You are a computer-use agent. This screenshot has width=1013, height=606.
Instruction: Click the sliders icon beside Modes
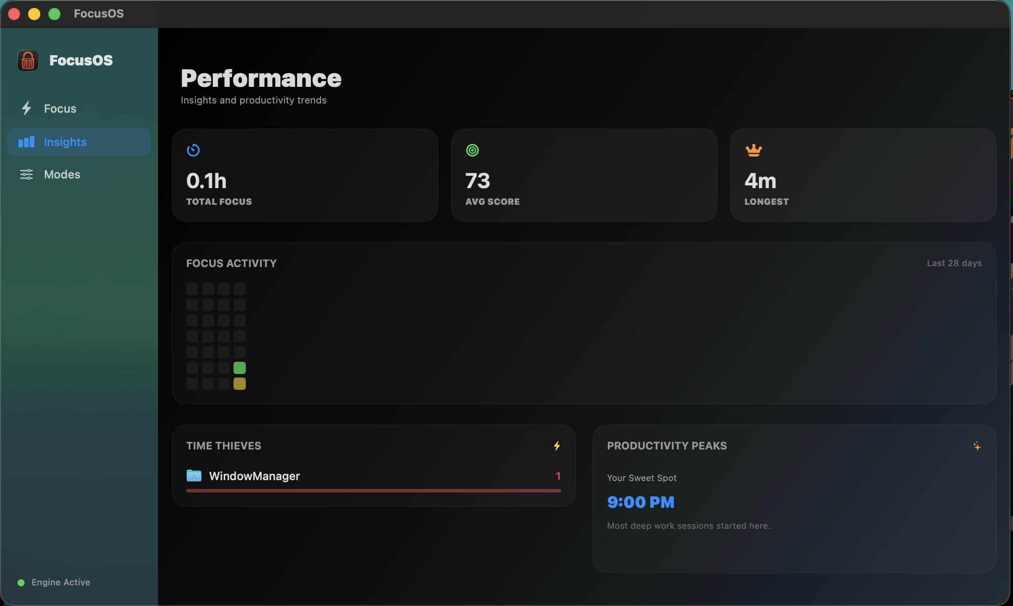26,175
